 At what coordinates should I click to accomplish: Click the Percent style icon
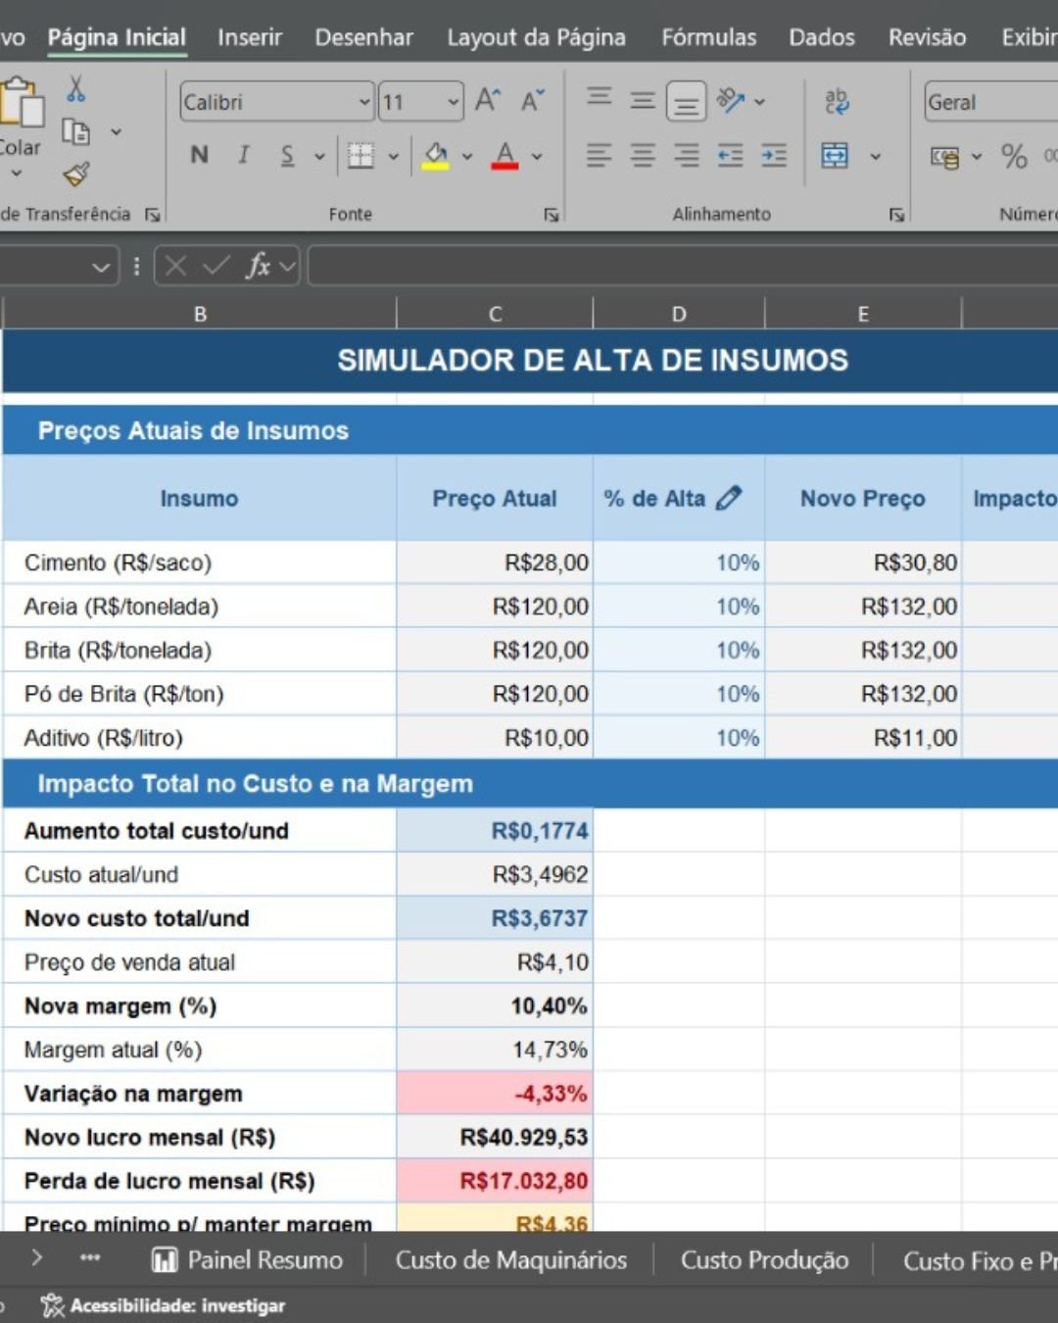(1014, 156)
